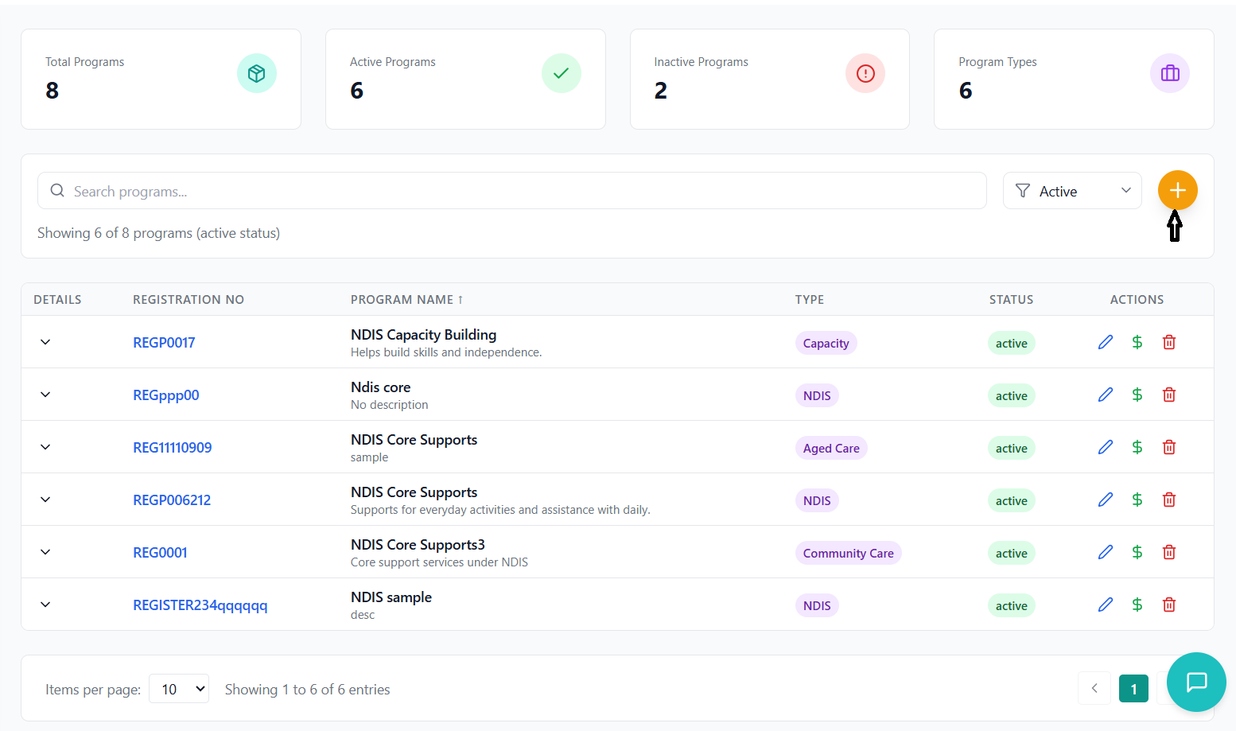
Task: Open the items per page dropdown
Action: (x=179, y=689)
